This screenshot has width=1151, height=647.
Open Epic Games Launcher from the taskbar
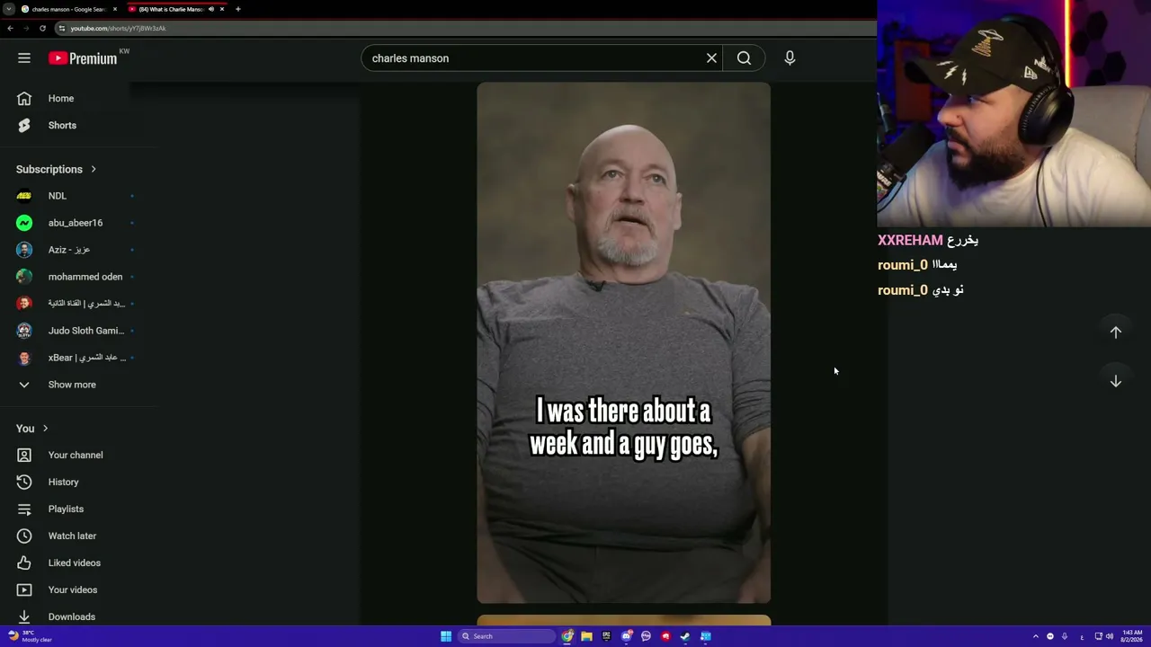pos(606,636)
